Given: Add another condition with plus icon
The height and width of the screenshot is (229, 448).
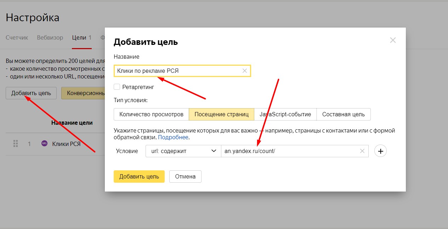Looking at the screenshot, I should (380, 151).
